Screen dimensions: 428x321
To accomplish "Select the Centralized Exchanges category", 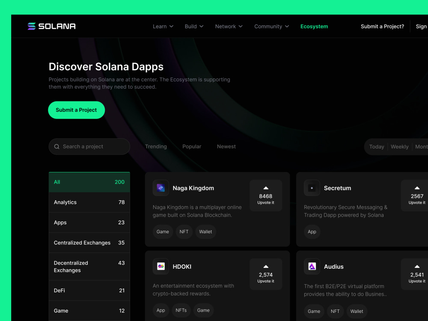I will 89,243.
